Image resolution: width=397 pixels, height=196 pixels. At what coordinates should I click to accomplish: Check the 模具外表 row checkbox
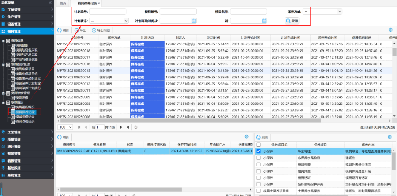(258, 164)
